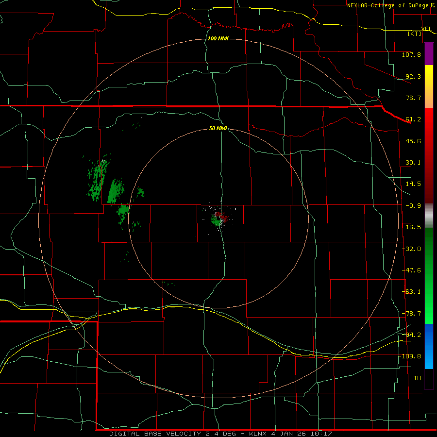
Task: Click the 61.2 velocity scale value
Action: pyautogui.click(x=413, y=119)
